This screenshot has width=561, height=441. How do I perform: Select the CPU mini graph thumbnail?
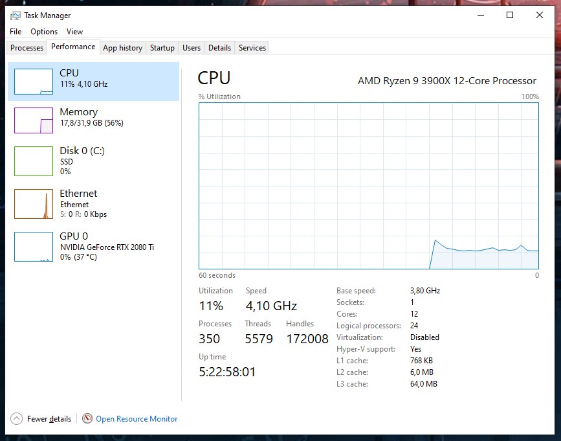(34, 82)
